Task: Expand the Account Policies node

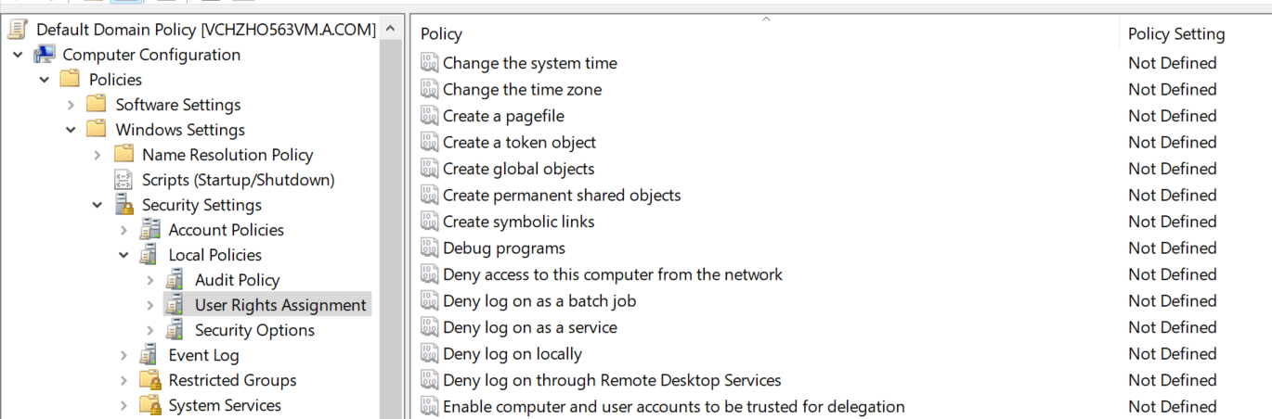Action: click(x=123, y=230)
